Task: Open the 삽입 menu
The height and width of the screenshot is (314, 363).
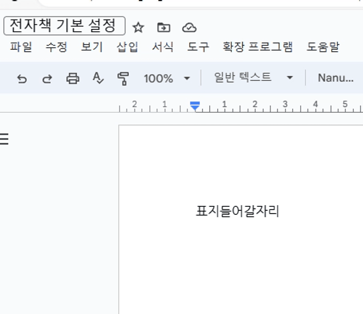Action: (x=127, y=46)
